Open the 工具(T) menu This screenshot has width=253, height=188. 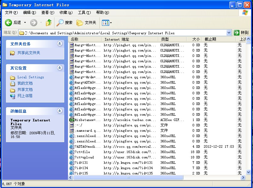pos(84,13)
